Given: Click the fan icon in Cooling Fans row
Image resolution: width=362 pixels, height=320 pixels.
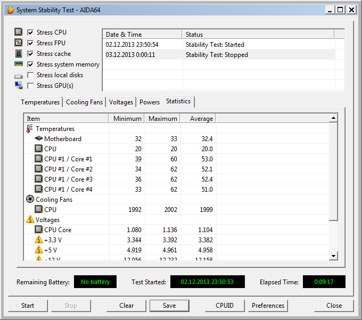Looking at the screenshot, I should click(30, 199).
